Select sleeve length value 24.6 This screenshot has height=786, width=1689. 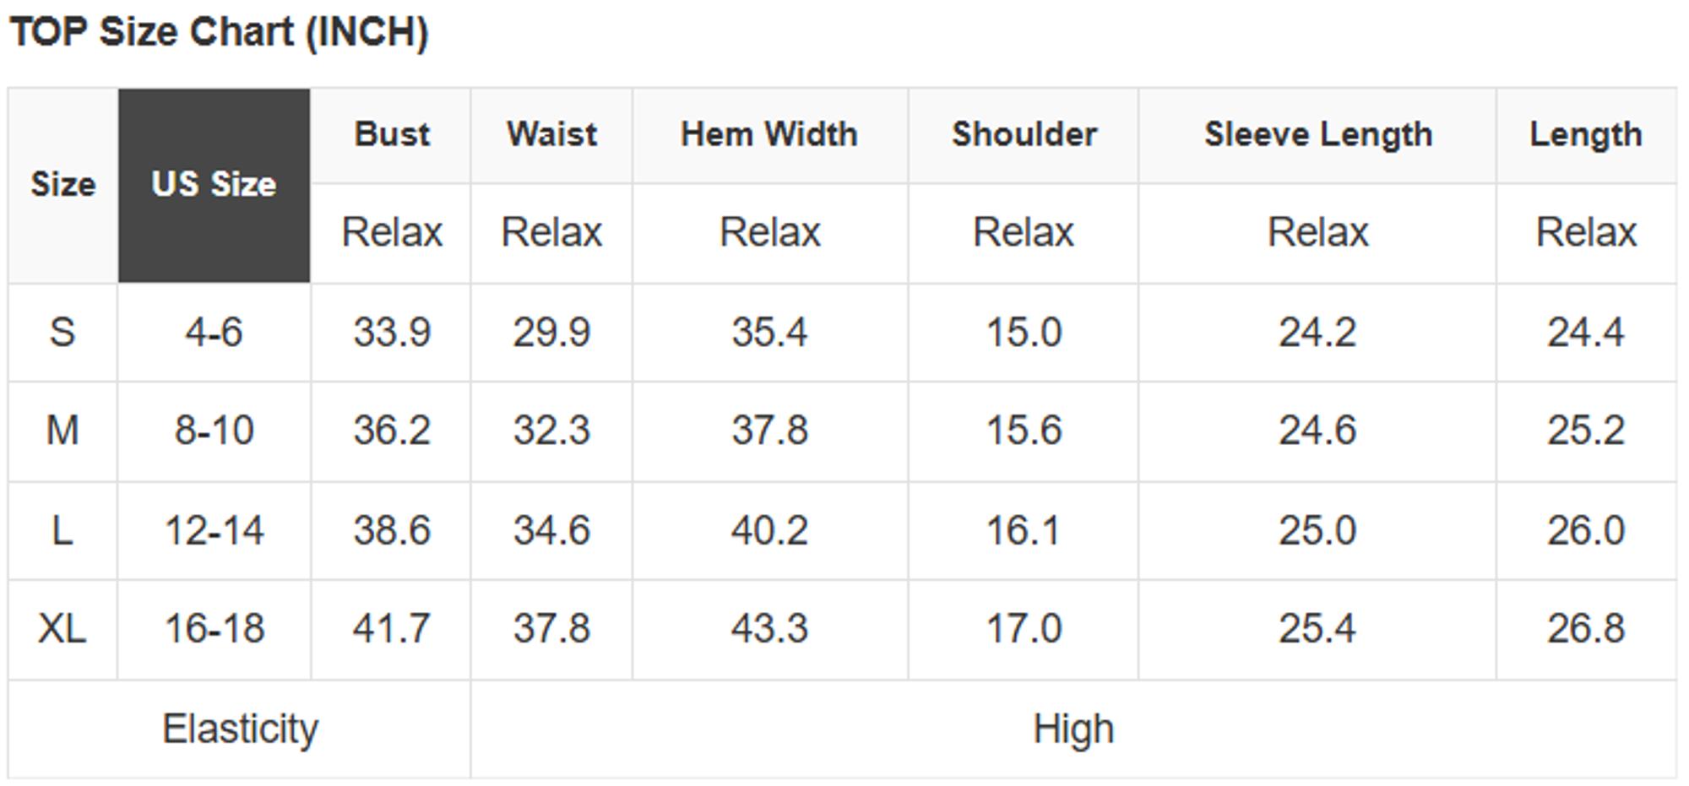click(1317, 431)
